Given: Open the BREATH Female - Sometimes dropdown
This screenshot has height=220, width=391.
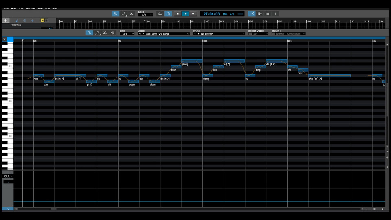Looking at the screenshot, I should coord(290,34).
